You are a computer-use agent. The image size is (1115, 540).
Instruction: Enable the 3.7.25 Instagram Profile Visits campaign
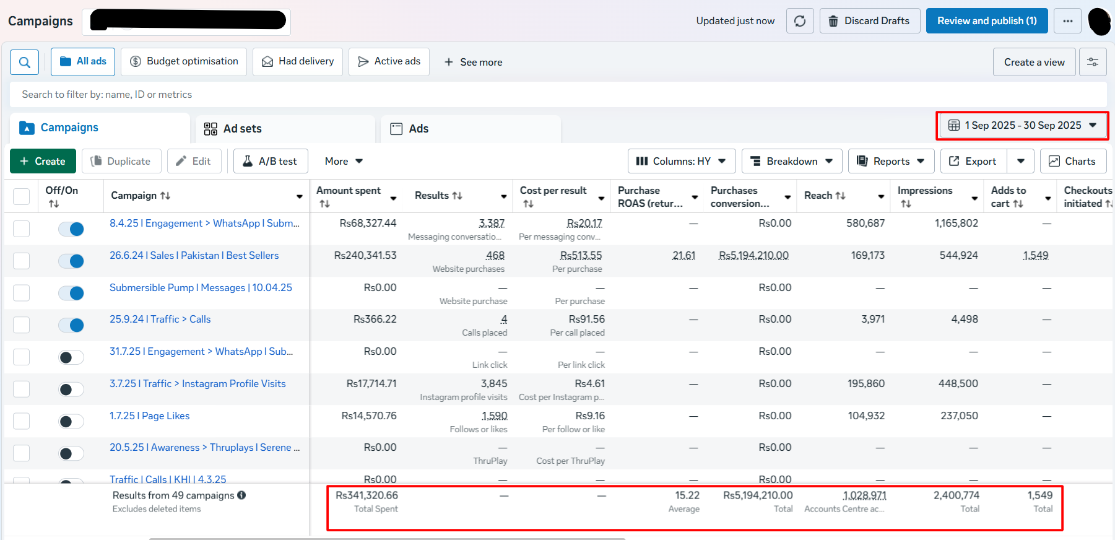pyautogui.click(x=71, y=390)
